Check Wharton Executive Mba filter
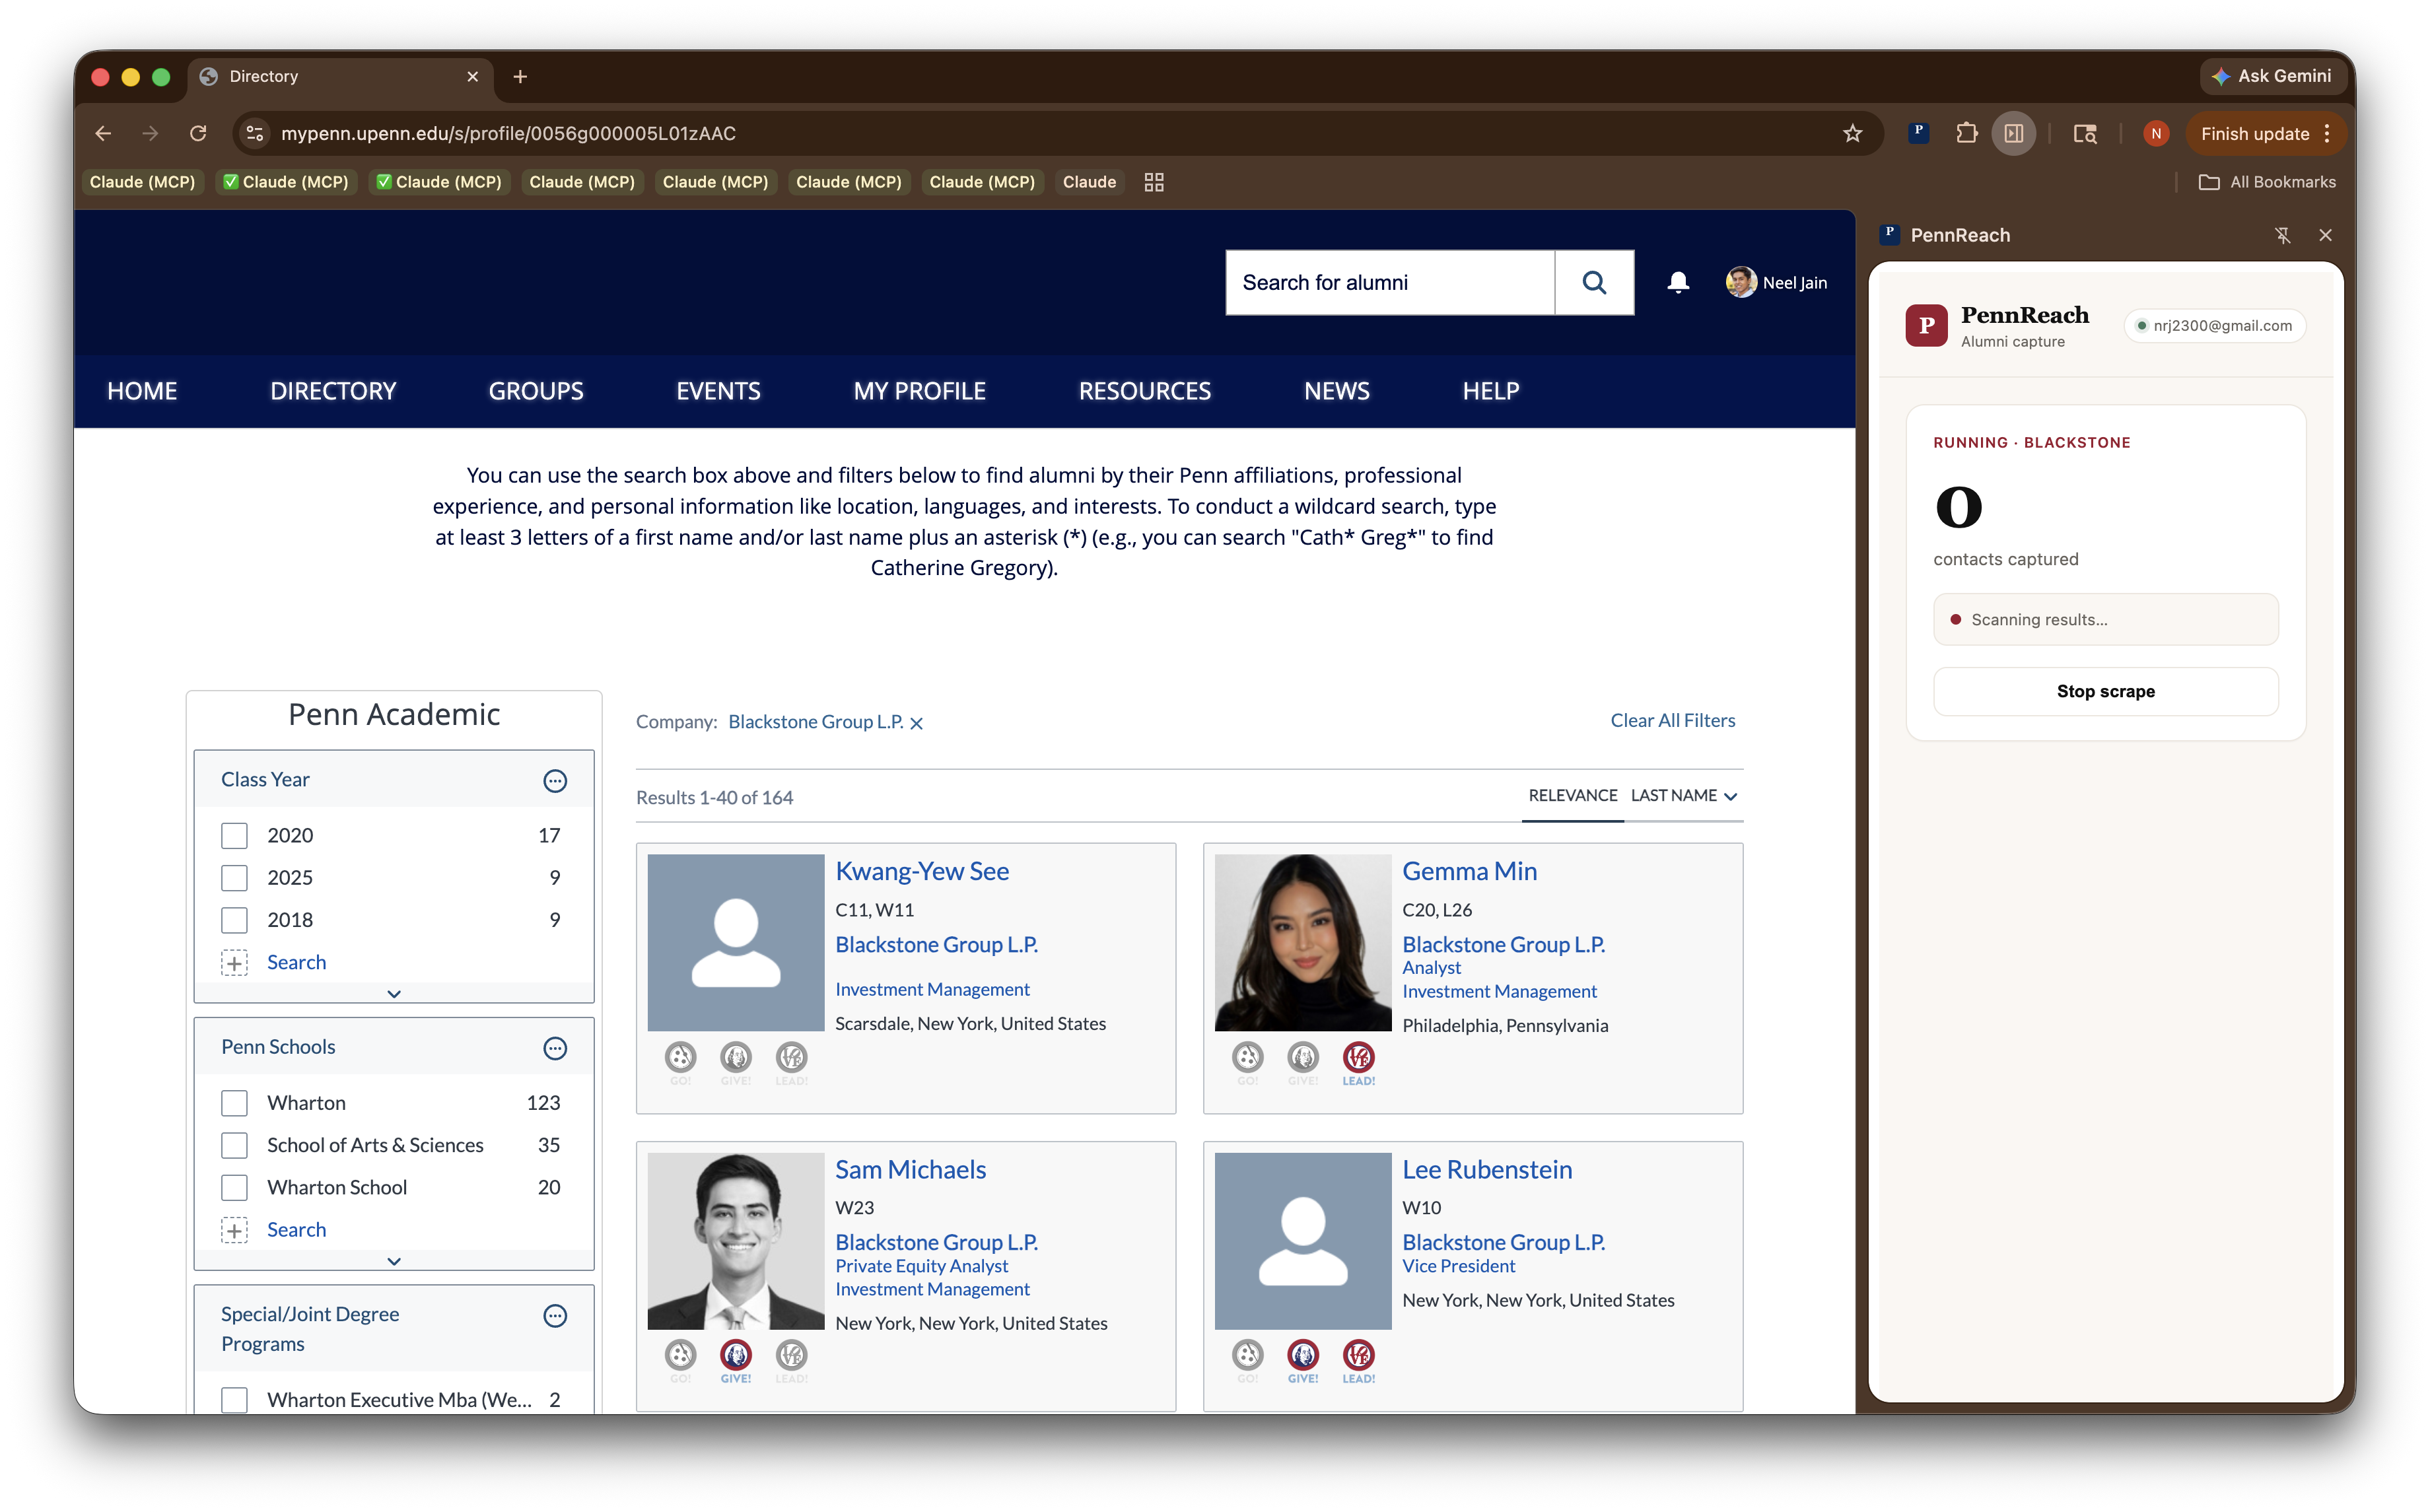The image size is (2430, 1512). [x=234, y=1400]
